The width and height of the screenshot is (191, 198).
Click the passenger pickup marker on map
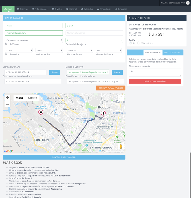[103, 113]
